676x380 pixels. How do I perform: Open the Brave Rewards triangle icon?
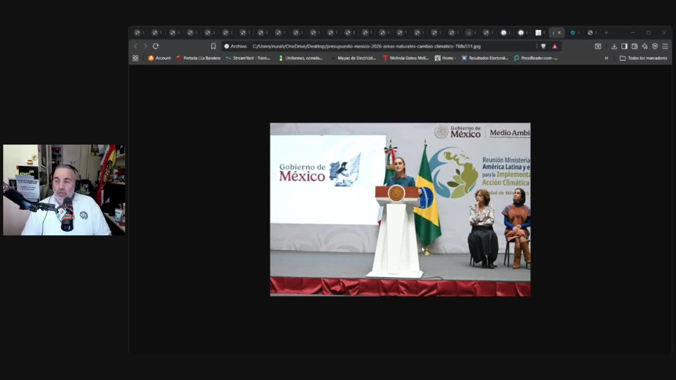555,46
